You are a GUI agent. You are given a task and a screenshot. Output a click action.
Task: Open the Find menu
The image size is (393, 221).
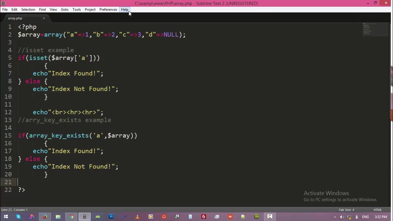(x=42, y=10)
